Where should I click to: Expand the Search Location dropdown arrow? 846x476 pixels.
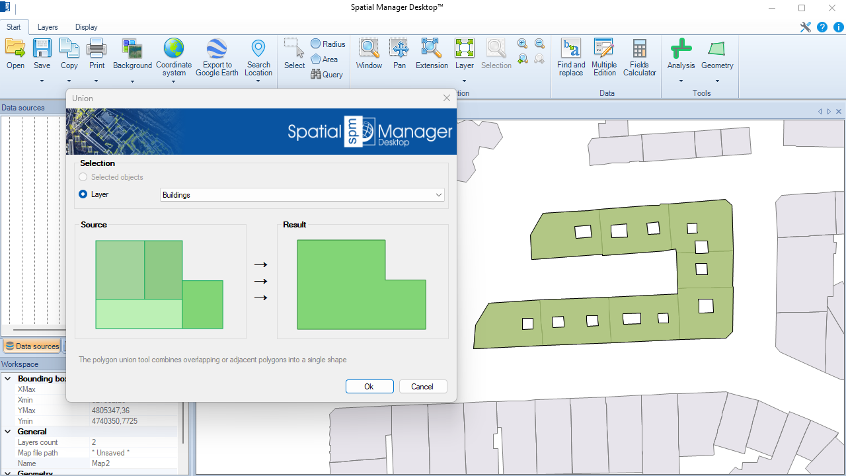258,82
